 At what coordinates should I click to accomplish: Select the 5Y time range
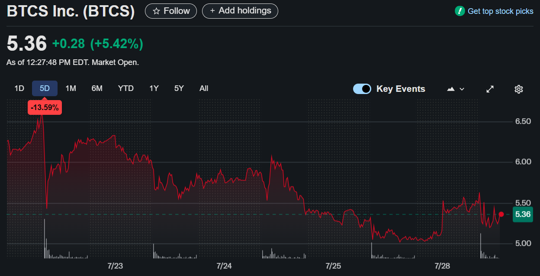tap(179, 88)
